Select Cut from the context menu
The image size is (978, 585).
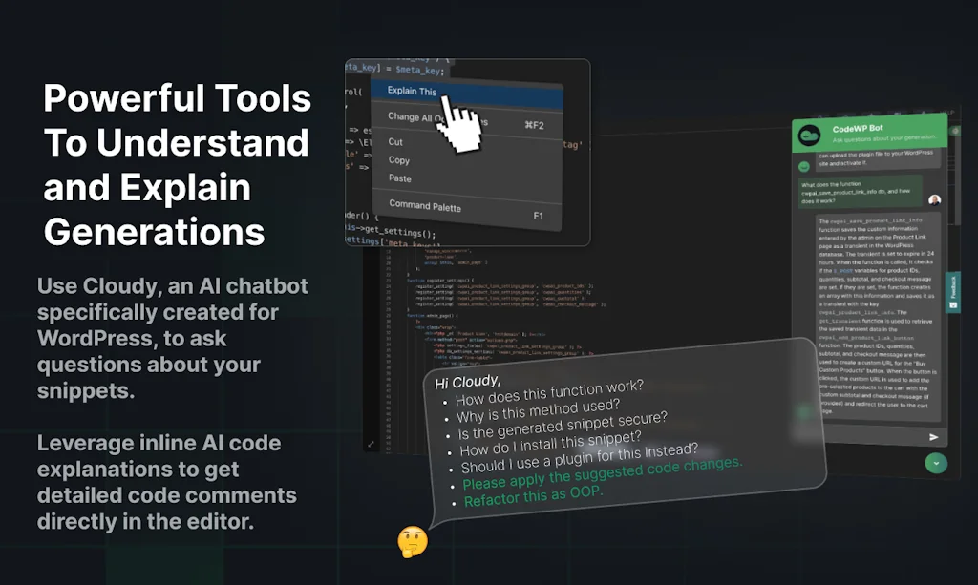[396, 144]
